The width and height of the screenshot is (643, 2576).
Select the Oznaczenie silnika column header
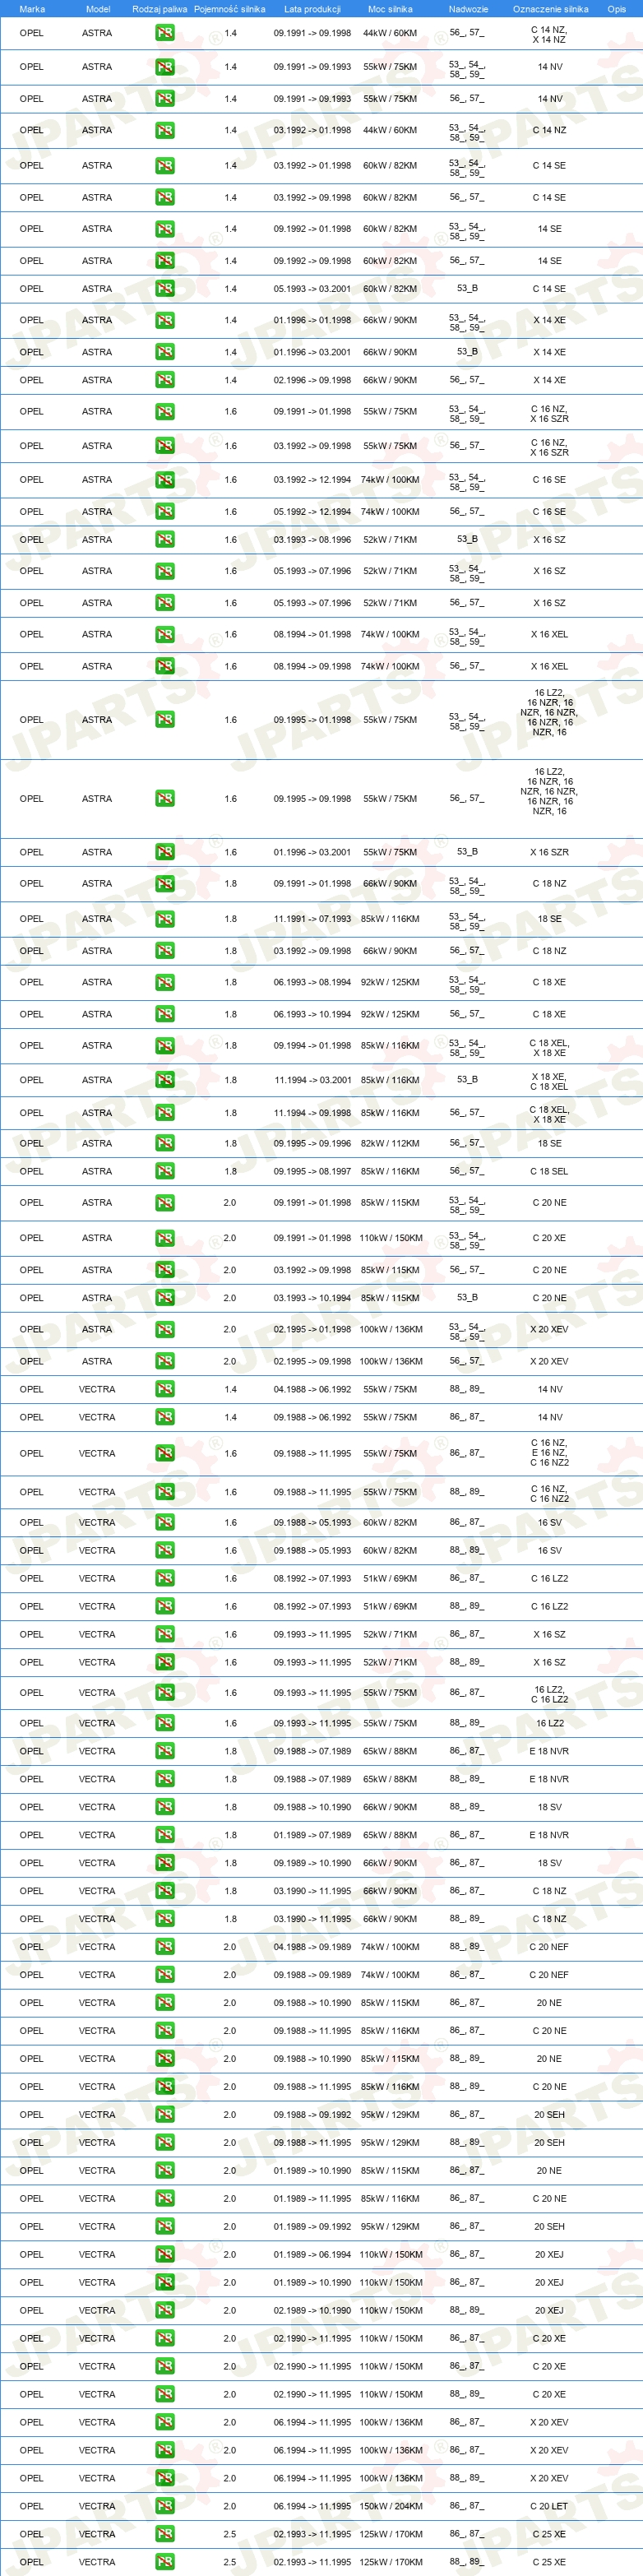coord(550,9)
